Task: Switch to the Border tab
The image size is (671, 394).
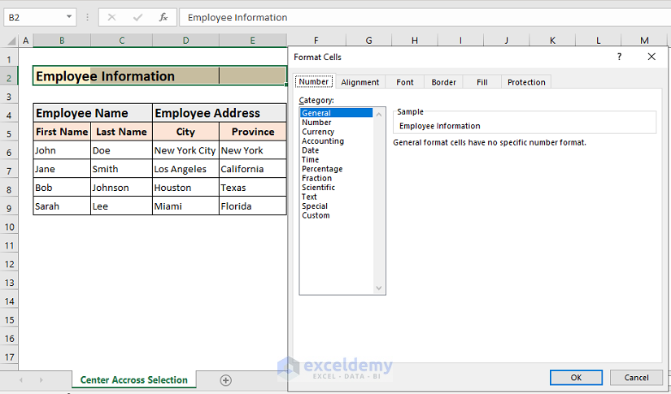Action: tap(443, 82)
